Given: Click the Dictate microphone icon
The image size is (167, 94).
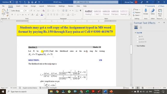Looking at the screenshot, I should click(x=146, y=11).
